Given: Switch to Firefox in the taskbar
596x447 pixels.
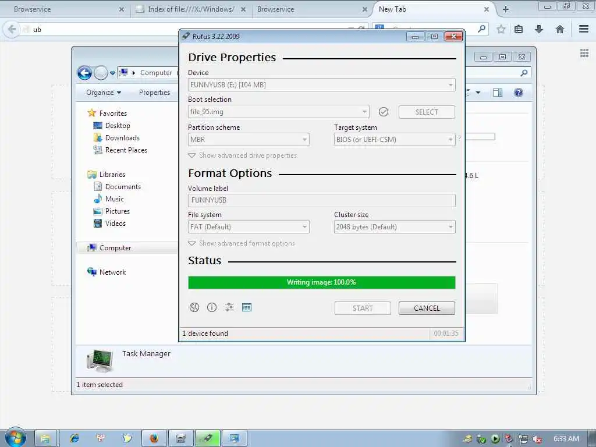Looking at the screenshot, I should pyautogui.click(x=154, y=438).
